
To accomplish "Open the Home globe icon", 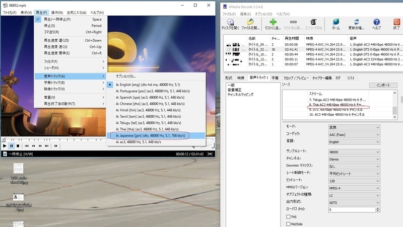I will [335, 22].
